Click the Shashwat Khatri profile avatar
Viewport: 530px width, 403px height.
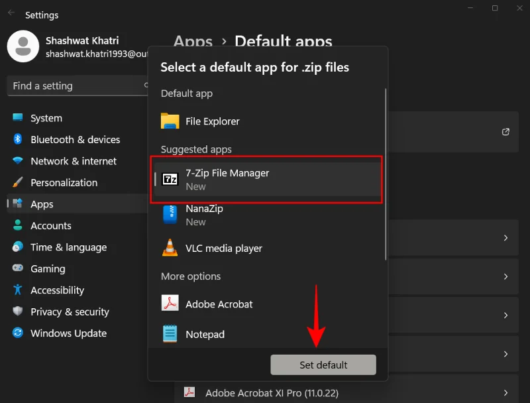click(x=23, y=46)
